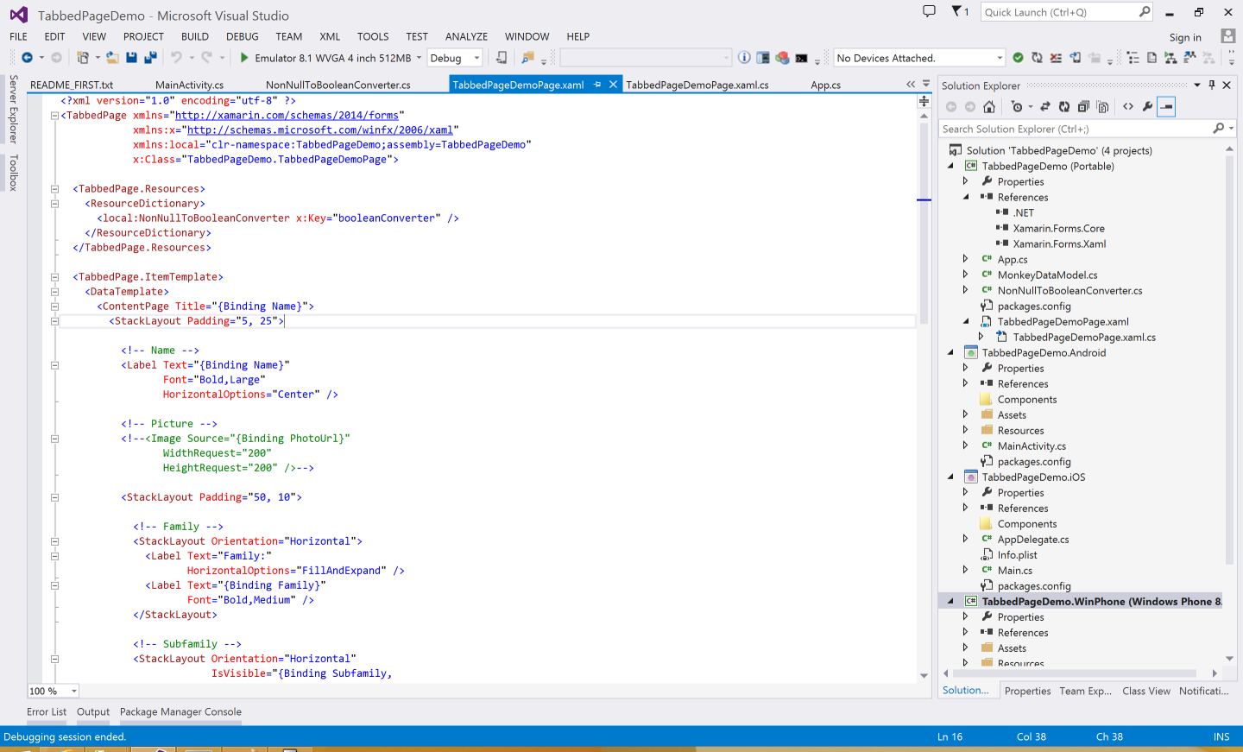The width and height of the screenshot is (1243, 752).
Task: Click the Sign in link
Action: pyautogui.click(x=1184, y=36)
